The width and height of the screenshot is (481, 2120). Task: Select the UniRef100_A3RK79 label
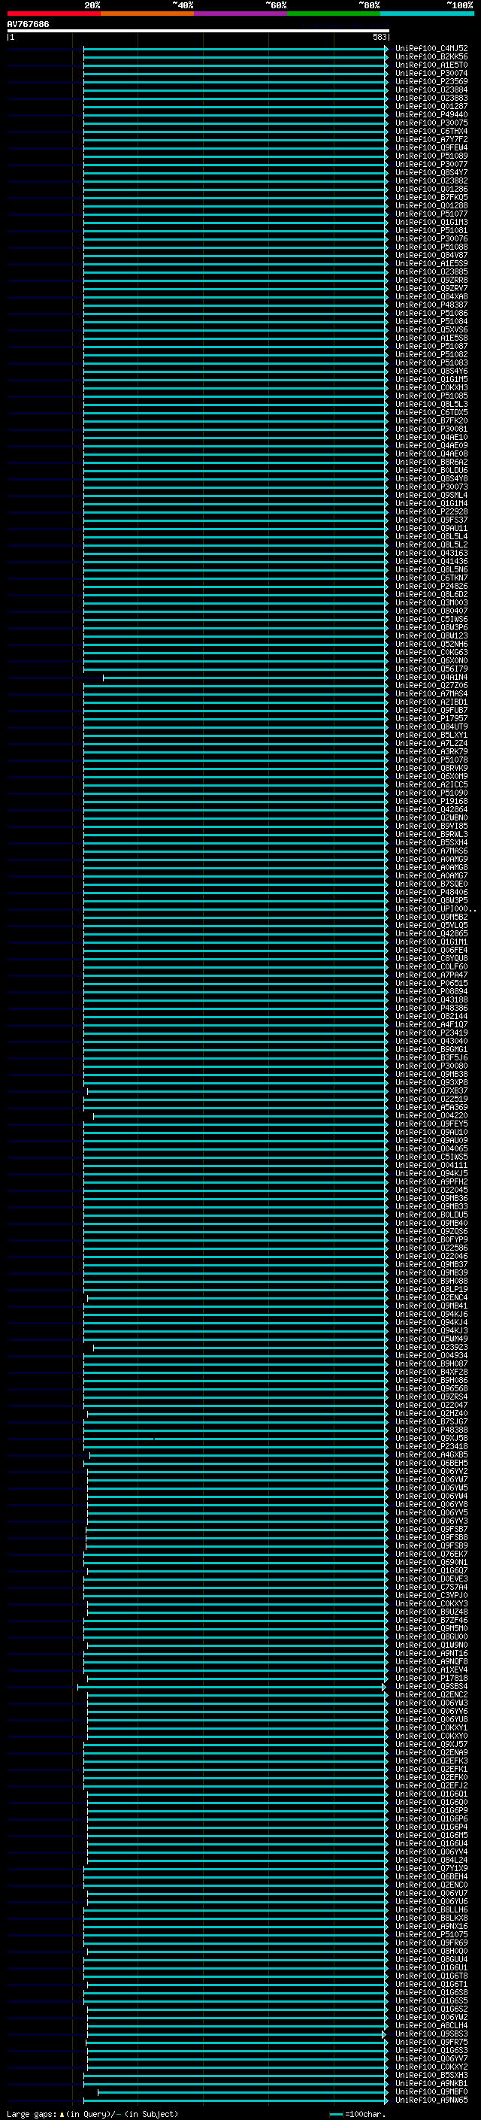pos(431,751)
